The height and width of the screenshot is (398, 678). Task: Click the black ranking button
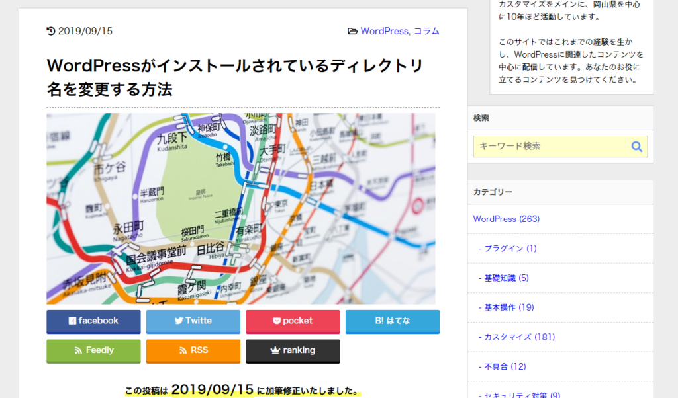293,350
